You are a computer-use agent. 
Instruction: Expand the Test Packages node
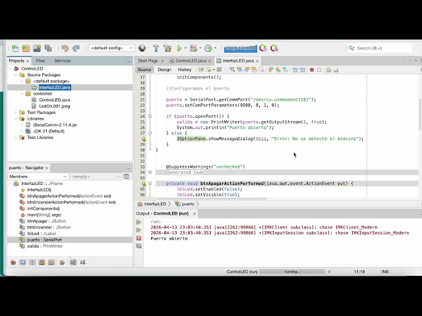[16, 113]
